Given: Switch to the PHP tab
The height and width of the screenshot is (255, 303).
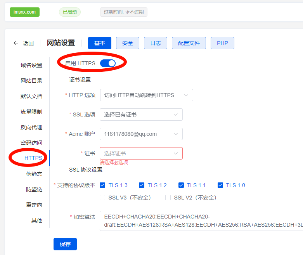Looking at the screenshot, I should [222, 43].
